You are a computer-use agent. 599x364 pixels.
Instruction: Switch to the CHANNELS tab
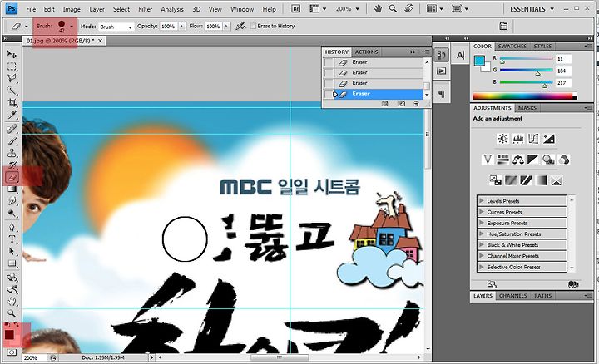(513, 296)
